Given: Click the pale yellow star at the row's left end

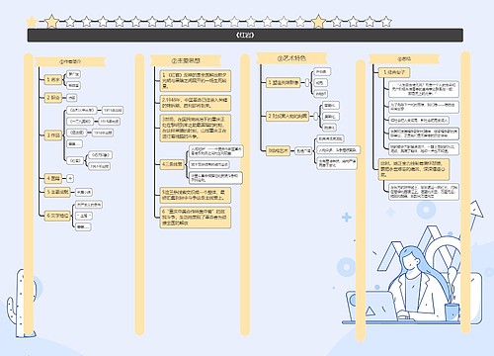Looking at the screenshot, I should pyautogui.click(x=32, y=22).
